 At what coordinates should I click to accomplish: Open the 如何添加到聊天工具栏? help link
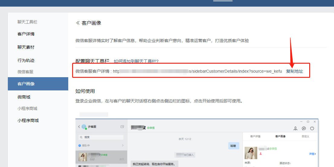click(136, 61)
